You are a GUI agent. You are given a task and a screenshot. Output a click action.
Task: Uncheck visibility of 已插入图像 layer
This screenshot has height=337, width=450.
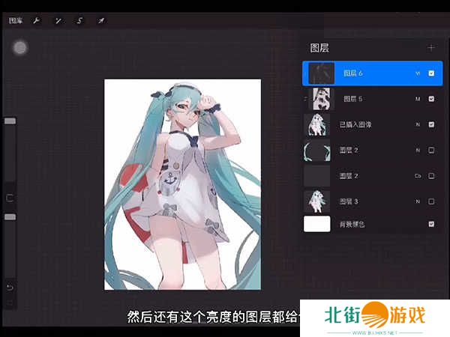coord(431,124)
